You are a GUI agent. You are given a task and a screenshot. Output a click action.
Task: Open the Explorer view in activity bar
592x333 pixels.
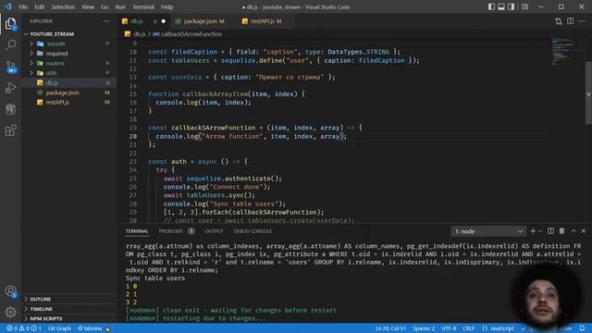pyautogui.click(x=10, y=24)
